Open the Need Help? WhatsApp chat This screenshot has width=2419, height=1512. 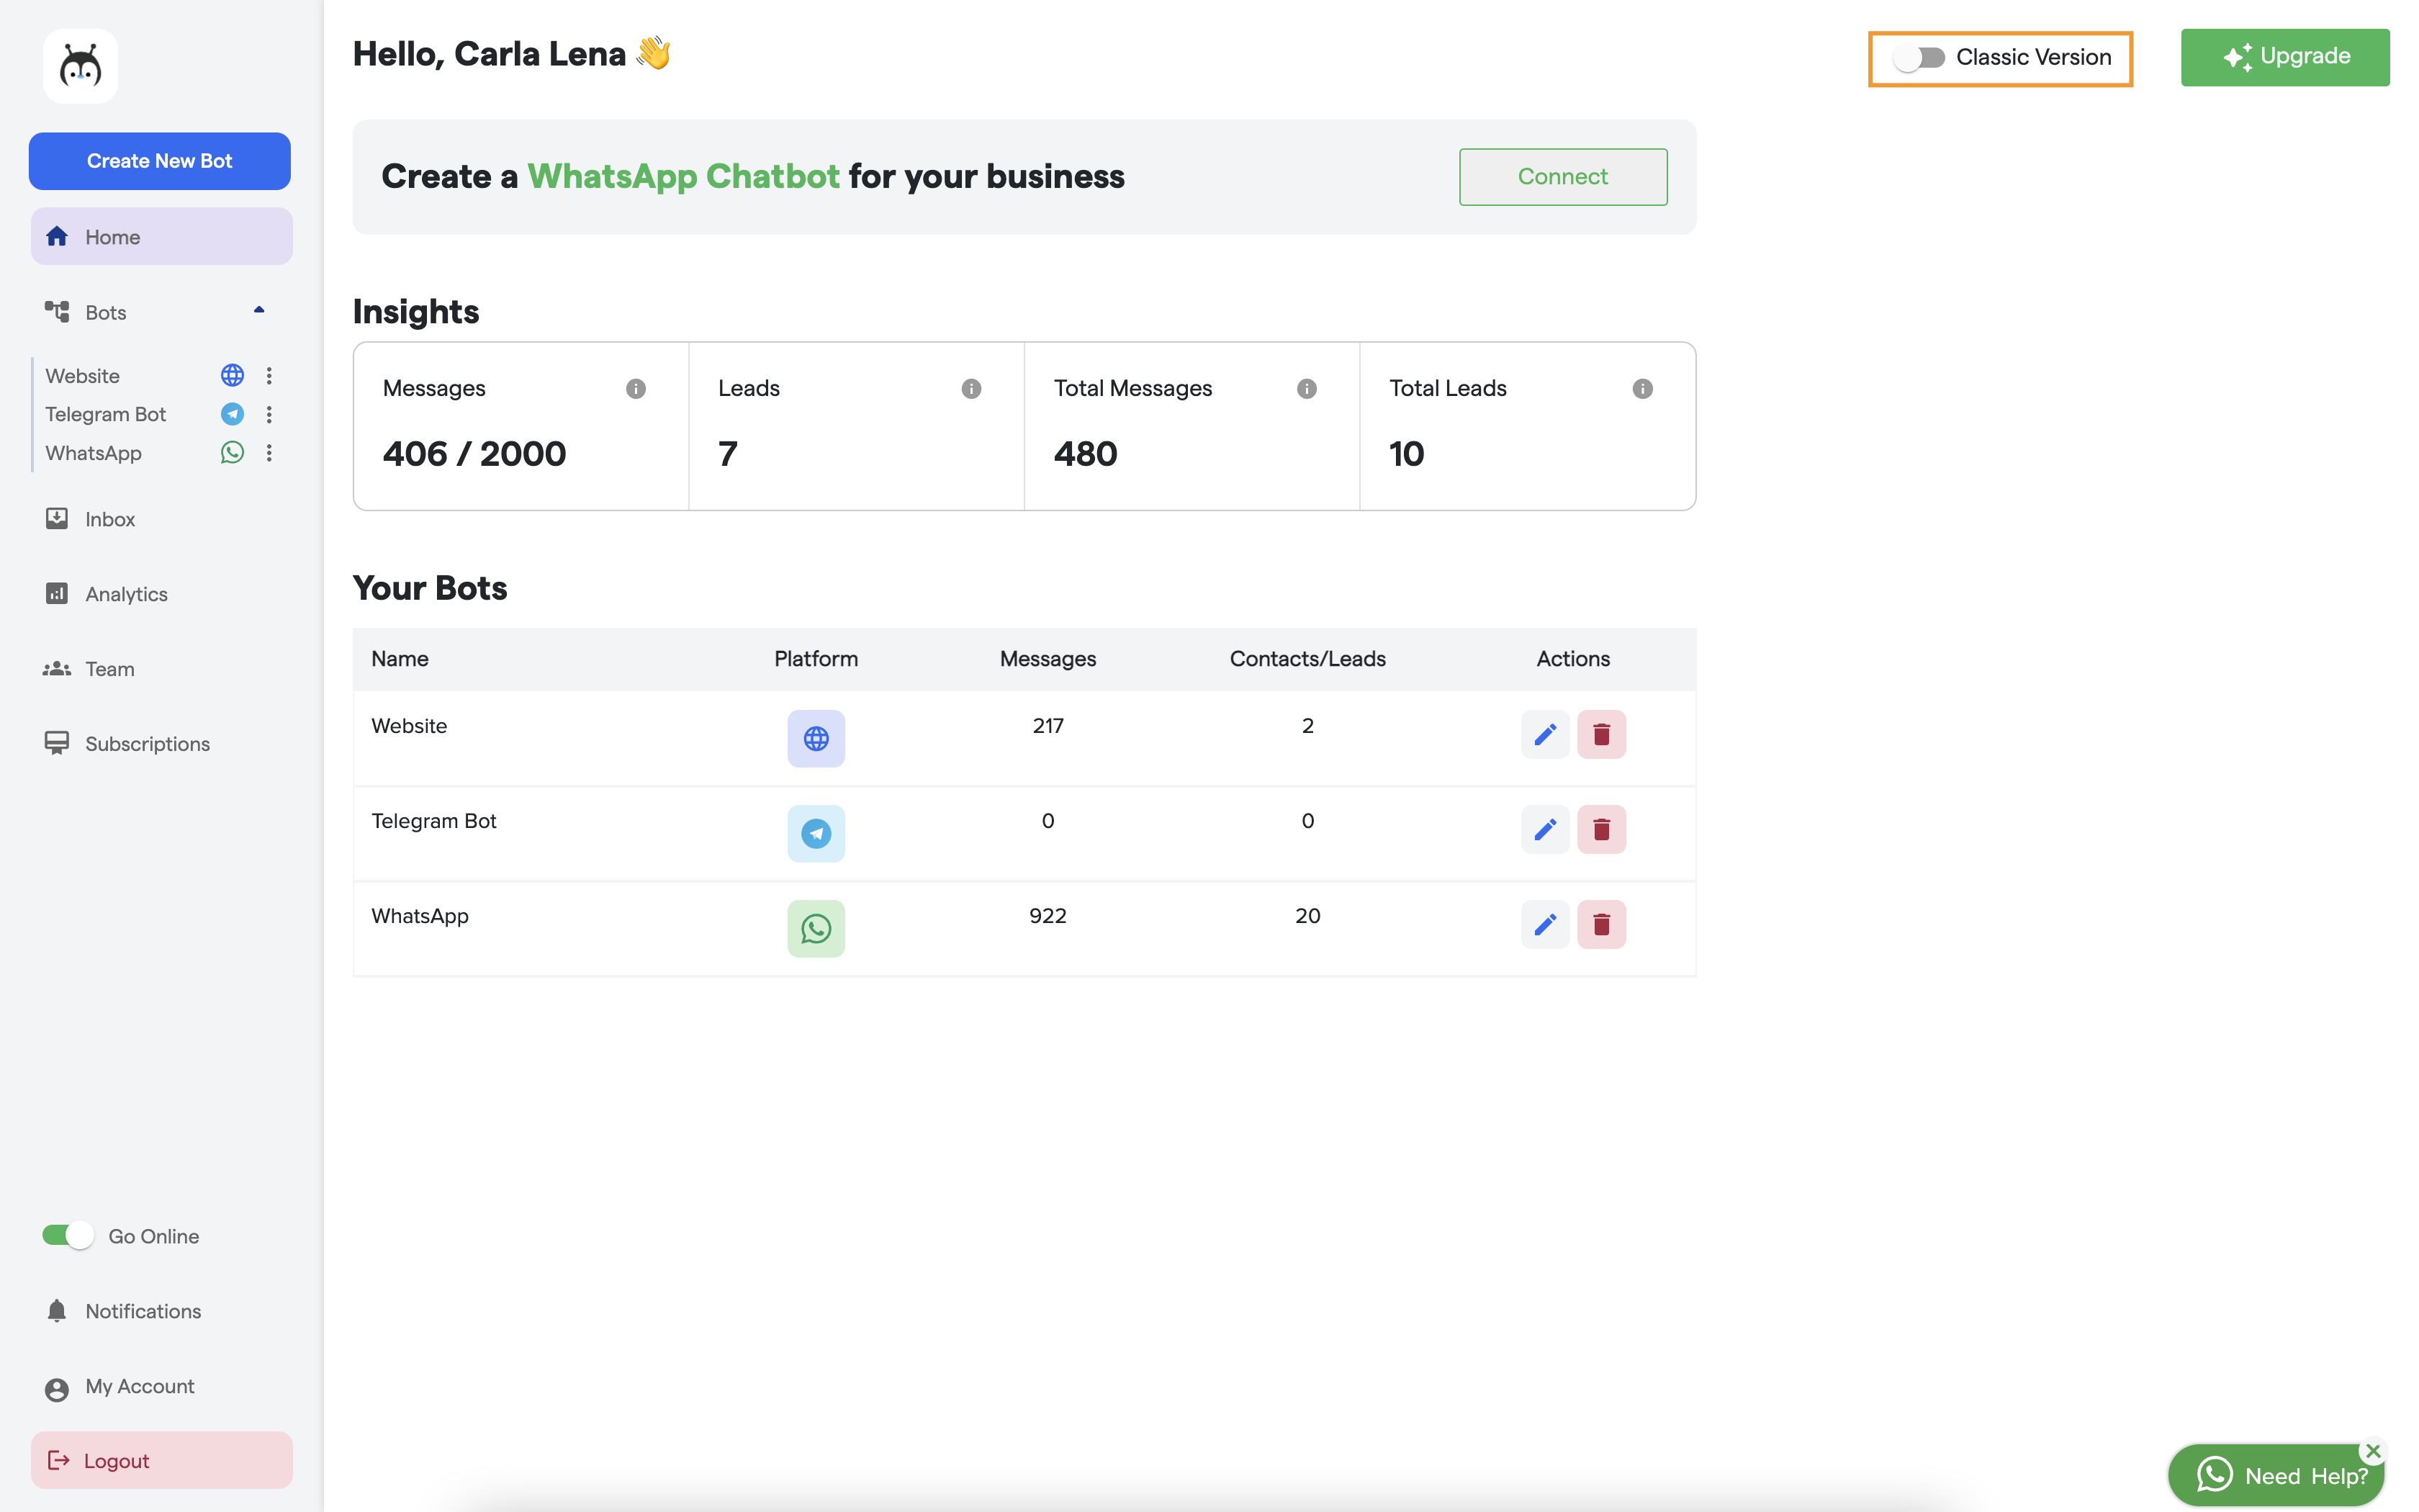pos(2276,1475)
